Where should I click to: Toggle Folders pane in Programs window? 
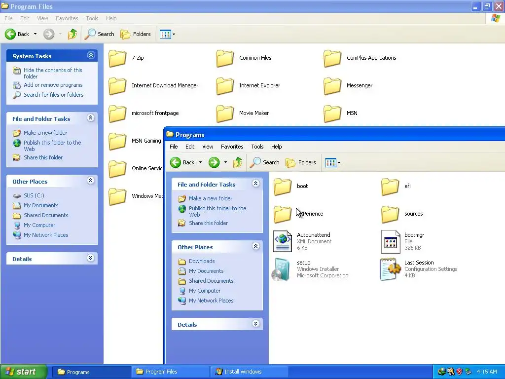(x=301, y=162)
